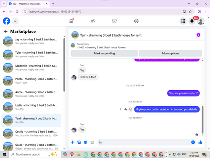
Task: Open the Cecilia conversation
Action: (x=31, y=134)
